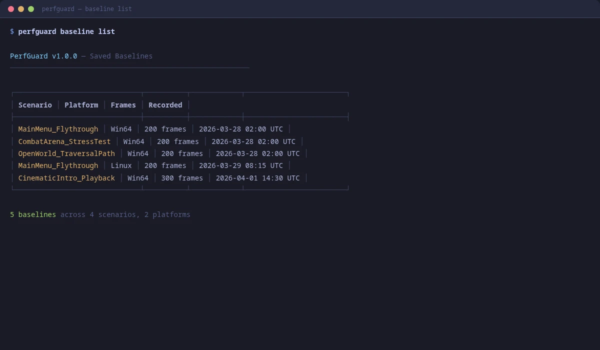Select the MainMenu_Flythrough Win64 baseline row
Image resolution: width=600 pixels, height=350 pixels.
[150, 129]
